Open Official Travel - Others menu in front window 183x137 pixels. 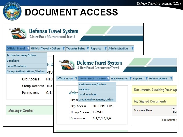coord(94,78)
